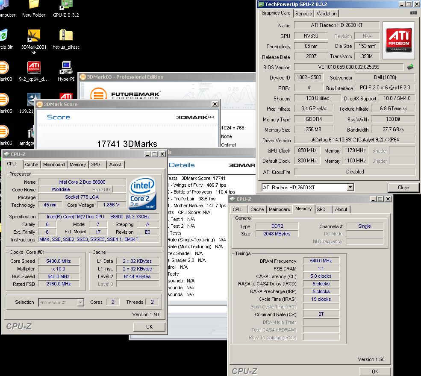Click the GPU-Z BIOS save chip icon
Screen dimensions: 421x376
coord(410,67)
